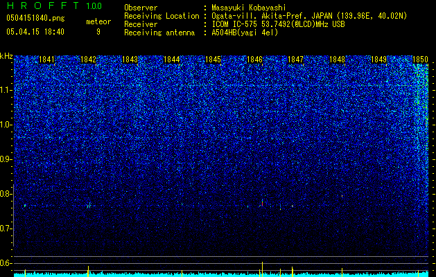This screenshot has width=436, height=277.
Task: Click the meteor label
Action: pos(98,21)
